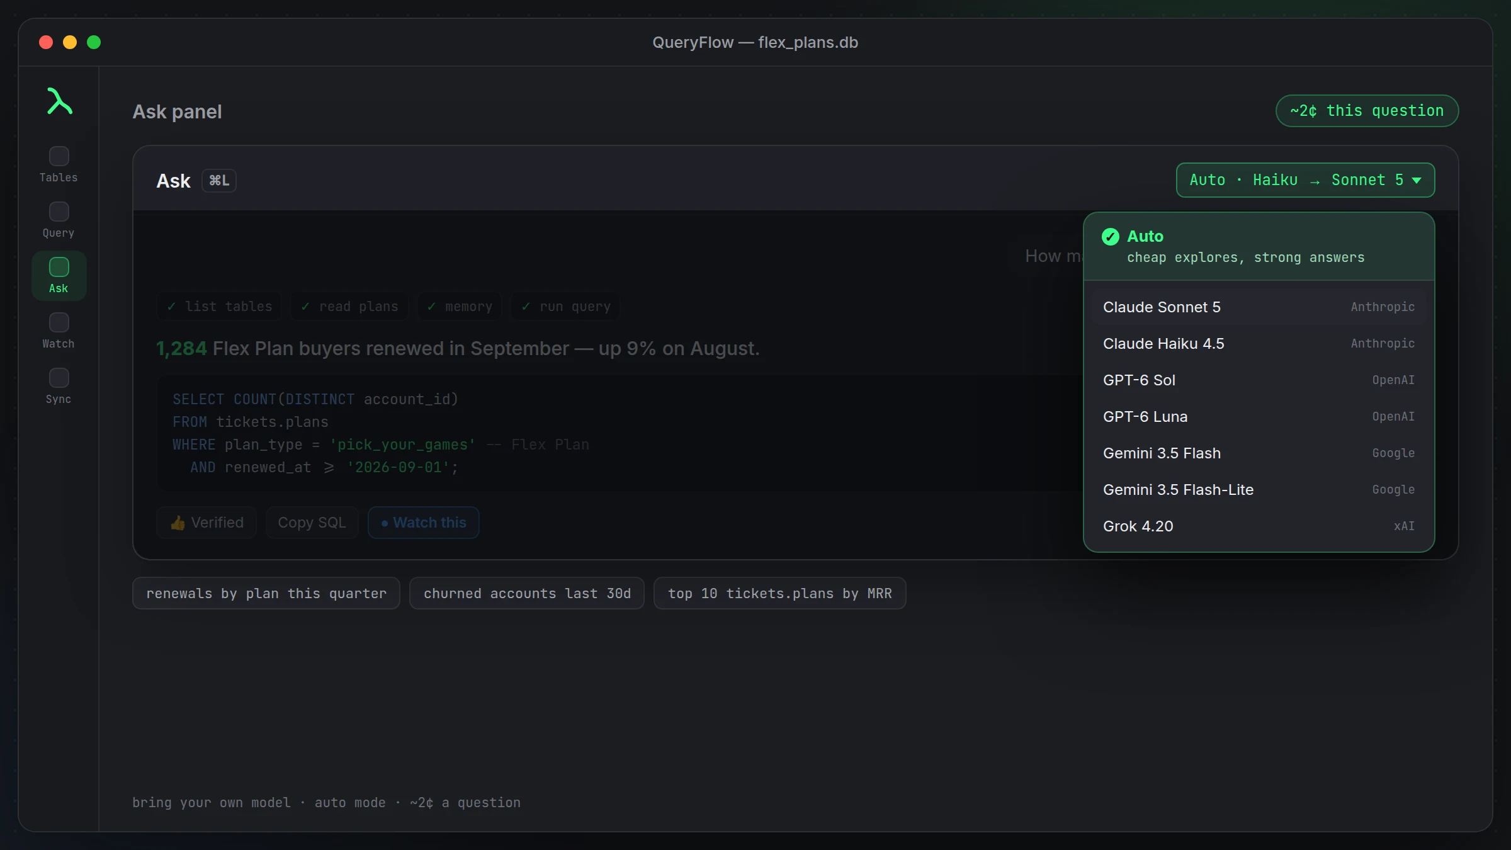
Task: Click the SELECT COUNT(DISTINCT account_id) line
Action: tap(315, 399)
